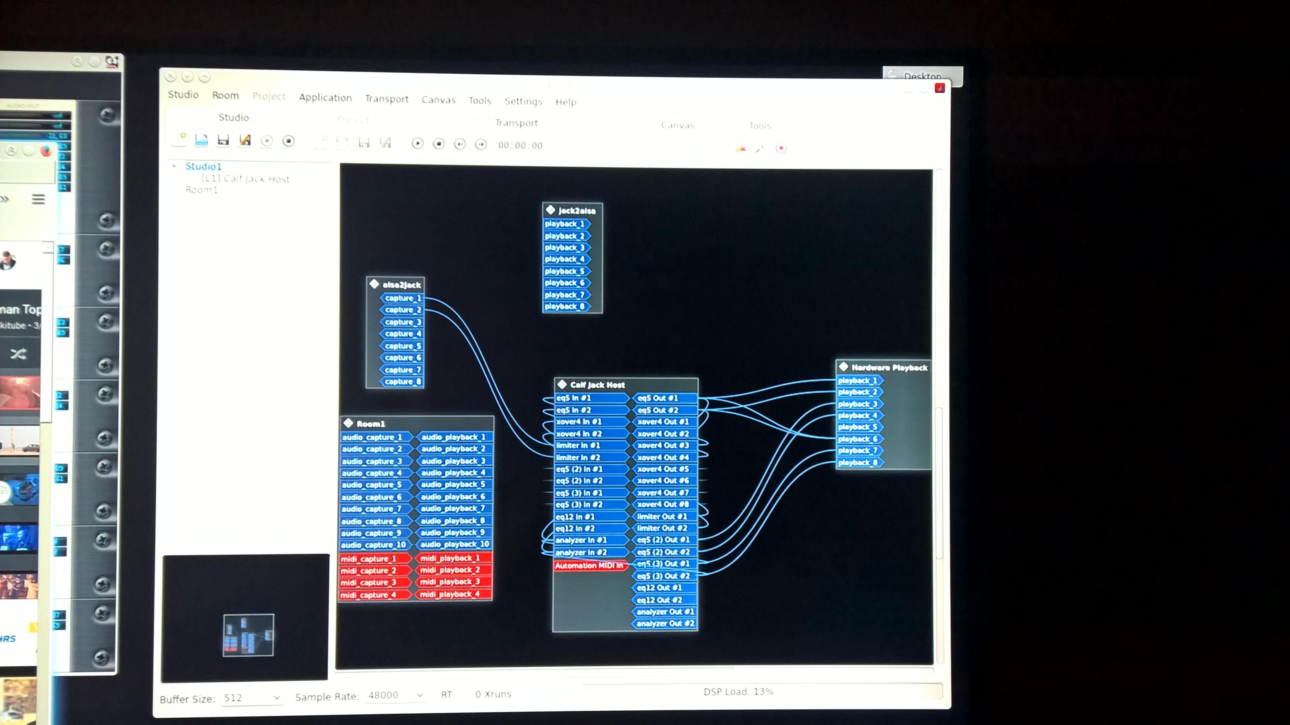This screenshot has width=1290, height=725.
Task: Open the Tools menu
Action: [x=480, y=101]
